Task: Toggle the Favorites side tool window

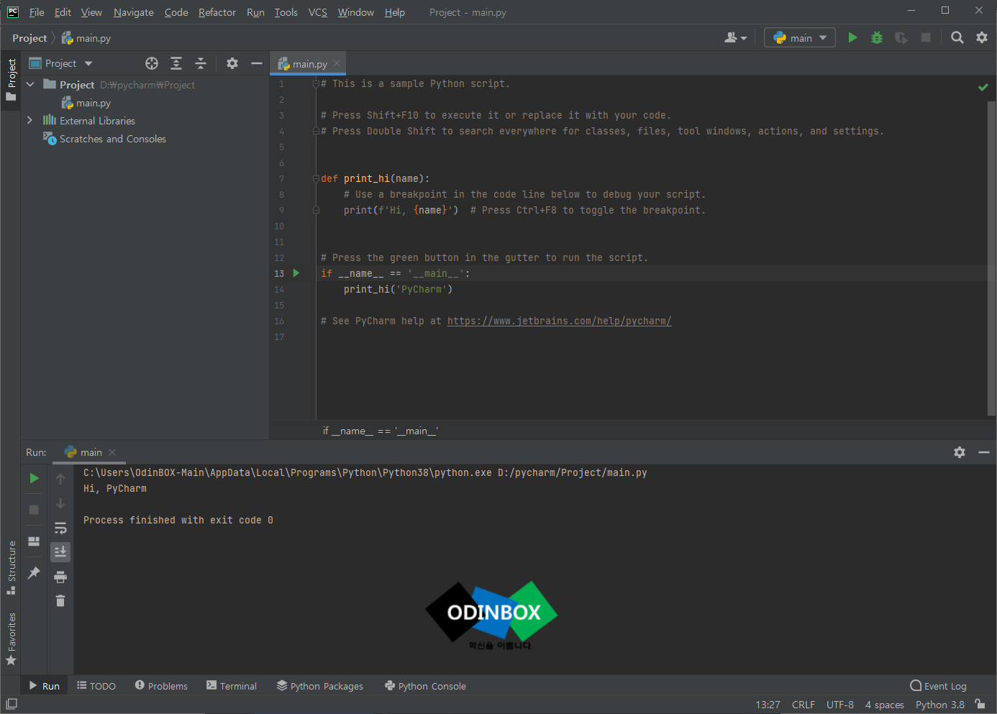Action: click(x=11, y=639)
